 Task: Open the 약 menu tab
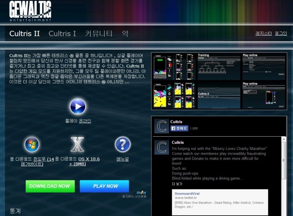click(125, 34)
